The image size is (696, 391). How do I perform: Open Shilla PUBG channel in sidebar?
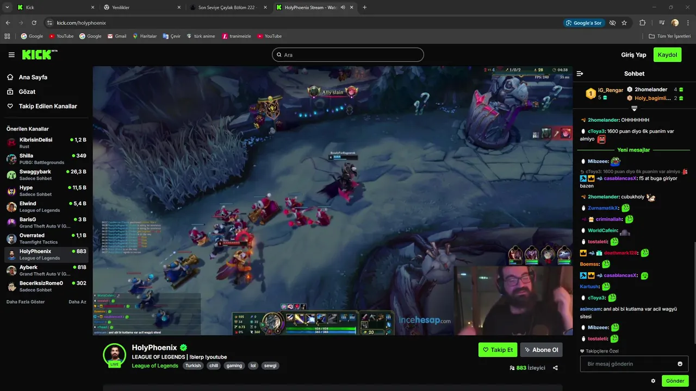[x=46, y=159]
